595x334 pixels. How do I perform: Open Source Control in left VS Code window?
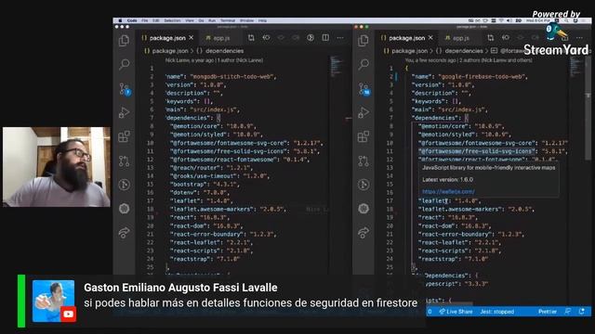[125, 89]
